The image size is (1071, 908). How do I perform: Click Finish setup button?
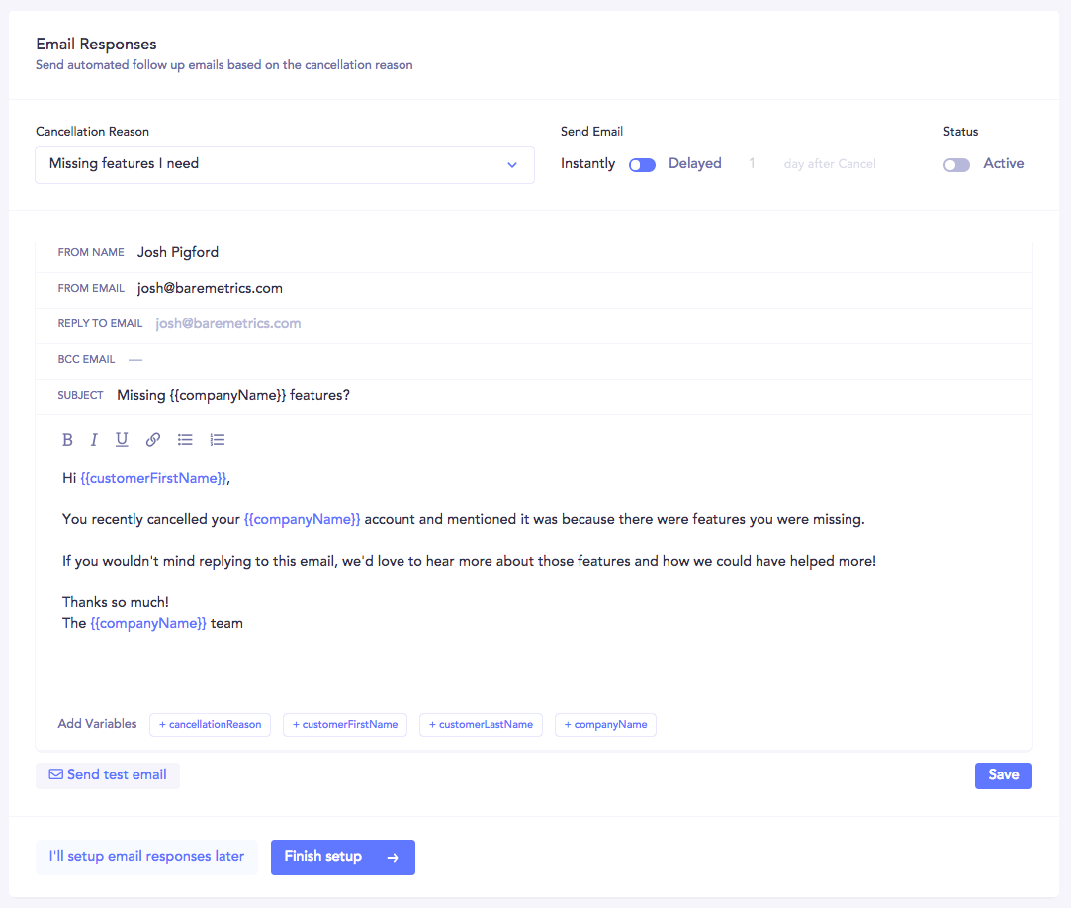click(342, 858)
